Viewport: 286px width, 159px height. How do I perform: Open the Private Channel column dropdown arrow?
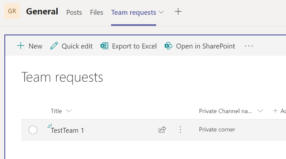260,111
